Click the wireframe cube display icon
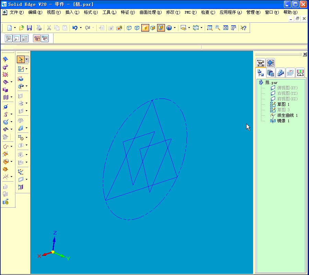Viewport: 309px width, 275px height. coord(129,28)
